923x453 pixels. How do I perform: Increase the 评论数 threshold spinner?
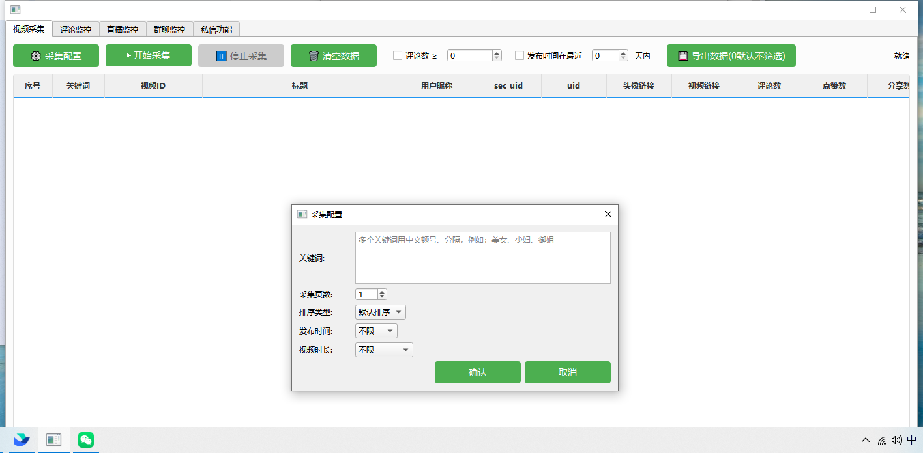pyautogui.click(x=497, y=53)
